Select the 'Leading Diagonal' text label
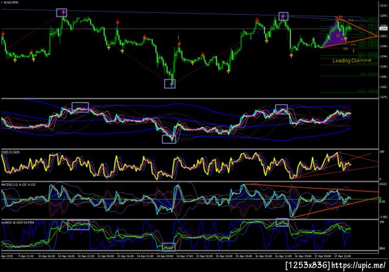 pyautogui.click(x=352, y=60)
